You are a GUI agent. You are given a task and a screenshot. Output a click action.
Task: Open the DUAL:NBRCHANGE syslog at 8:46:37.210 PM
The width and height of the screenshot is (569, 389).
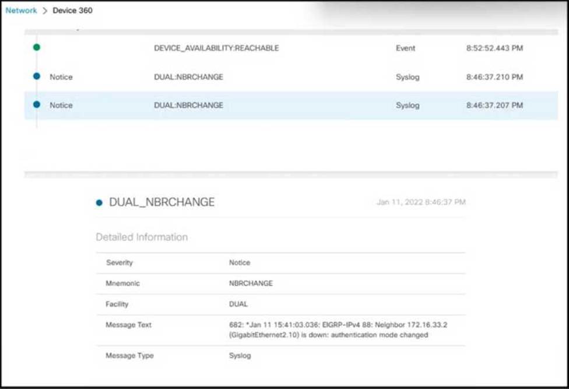188,77
